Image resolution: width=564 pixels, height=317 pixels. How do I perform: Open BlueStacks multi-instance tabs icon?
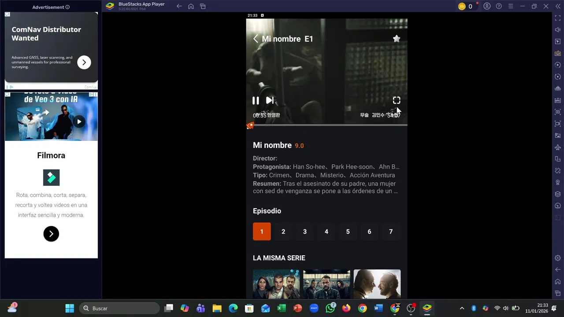tap(203, 6)
